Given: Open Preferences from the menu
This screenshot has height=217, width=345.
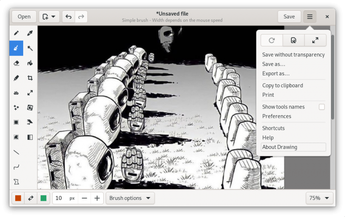Looking at the screenshot, I should tap(293, 116).
